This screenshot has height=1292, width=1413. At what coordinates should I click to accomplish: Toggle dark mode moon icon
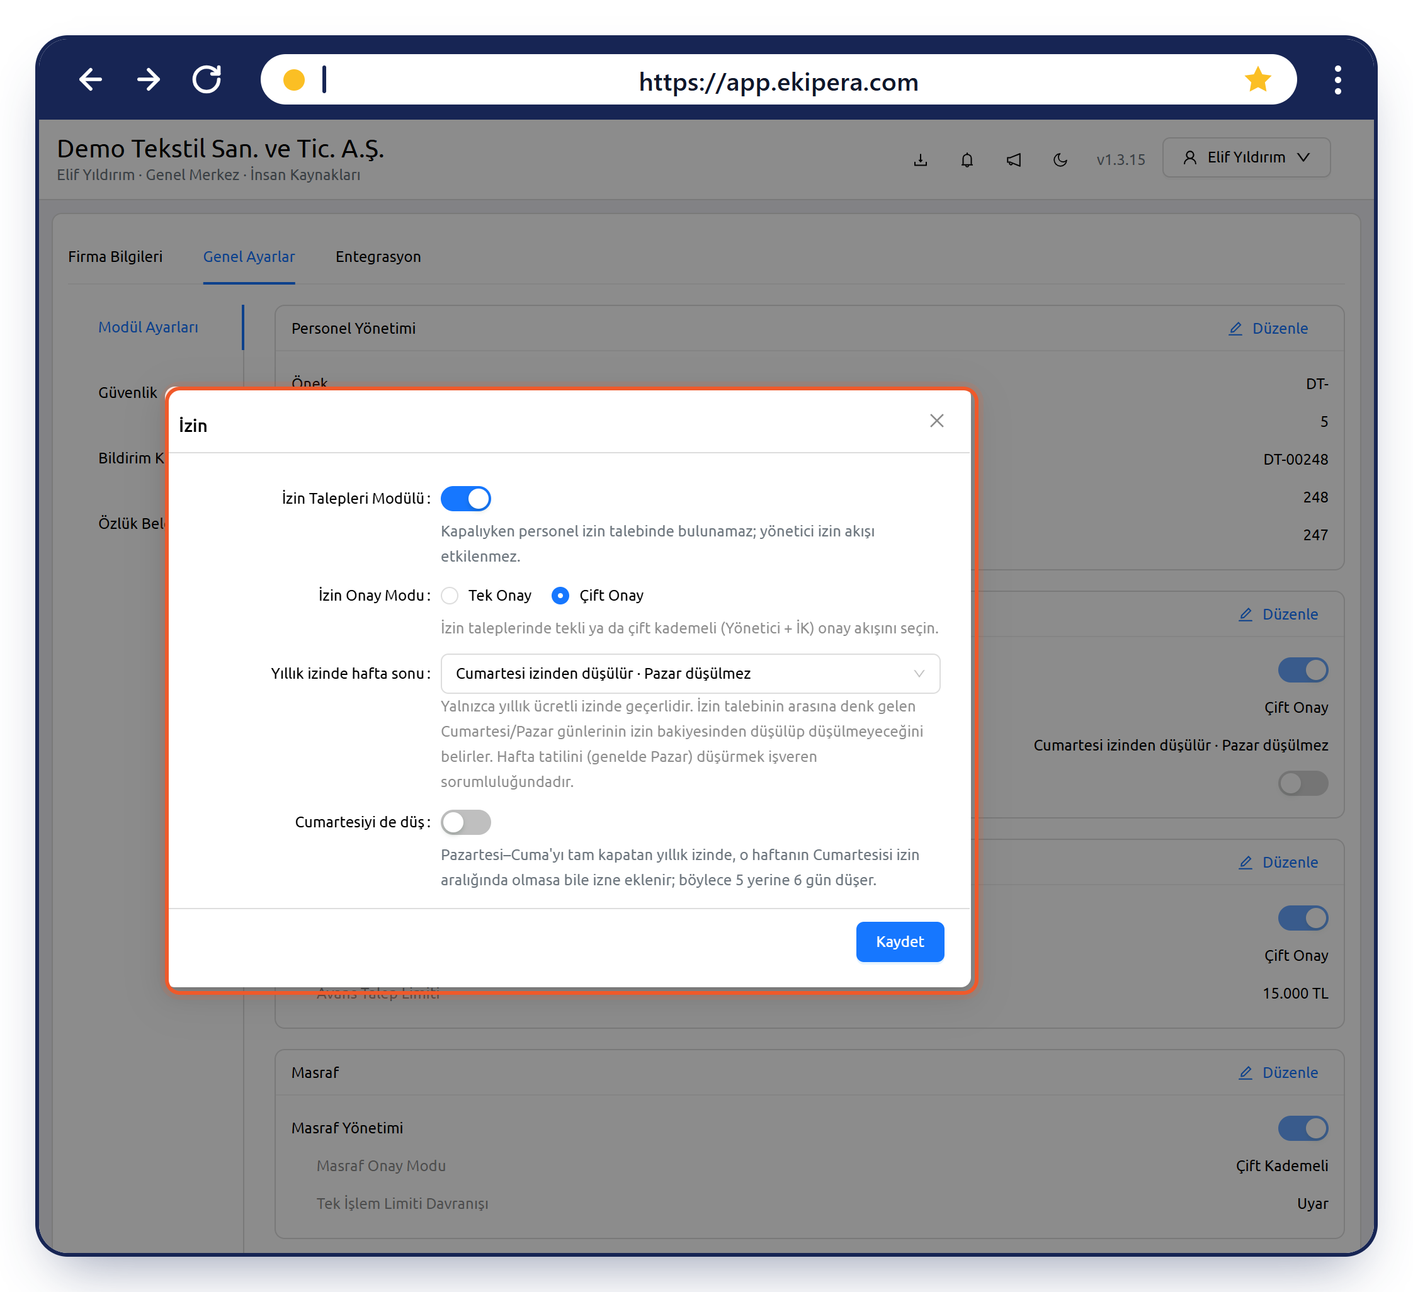pos(1060,160)
